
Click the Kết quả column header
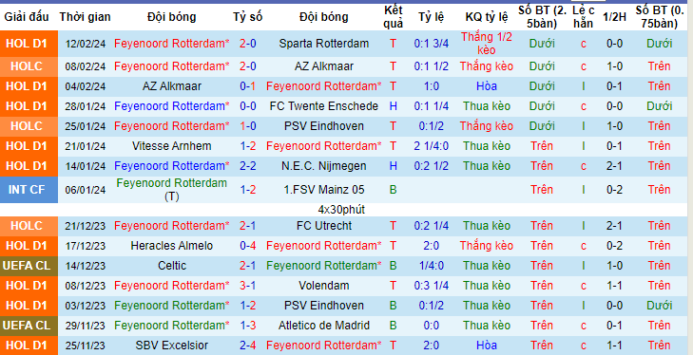click(x=393, y=17)
